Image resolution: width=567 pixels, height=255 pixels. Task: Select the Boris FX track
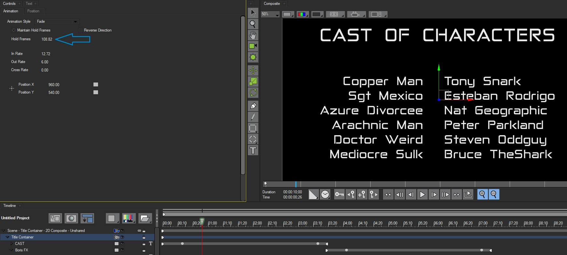click(x=21, y=250)
